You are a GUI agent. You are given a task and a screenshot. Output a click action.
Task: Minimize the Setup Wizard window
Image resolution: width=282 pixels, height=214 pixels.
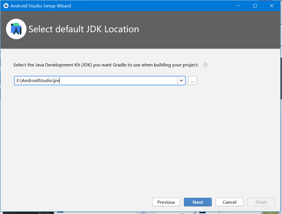pyautogui.click(x=238, y=6)
